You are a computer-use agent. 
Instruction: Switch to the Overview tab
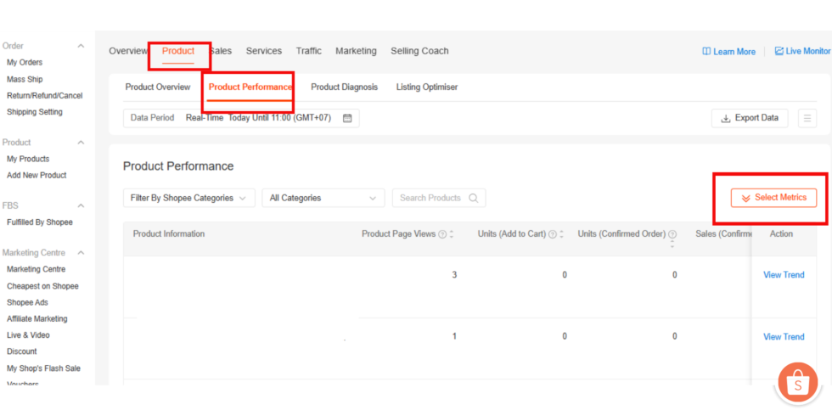tap(128, 51)
